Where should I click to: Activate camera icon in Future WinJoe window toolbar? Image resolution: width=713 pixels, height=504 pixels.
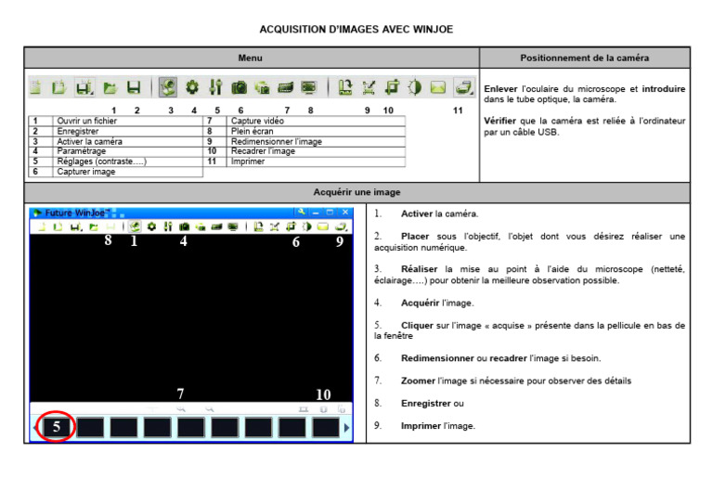[135, 226]
